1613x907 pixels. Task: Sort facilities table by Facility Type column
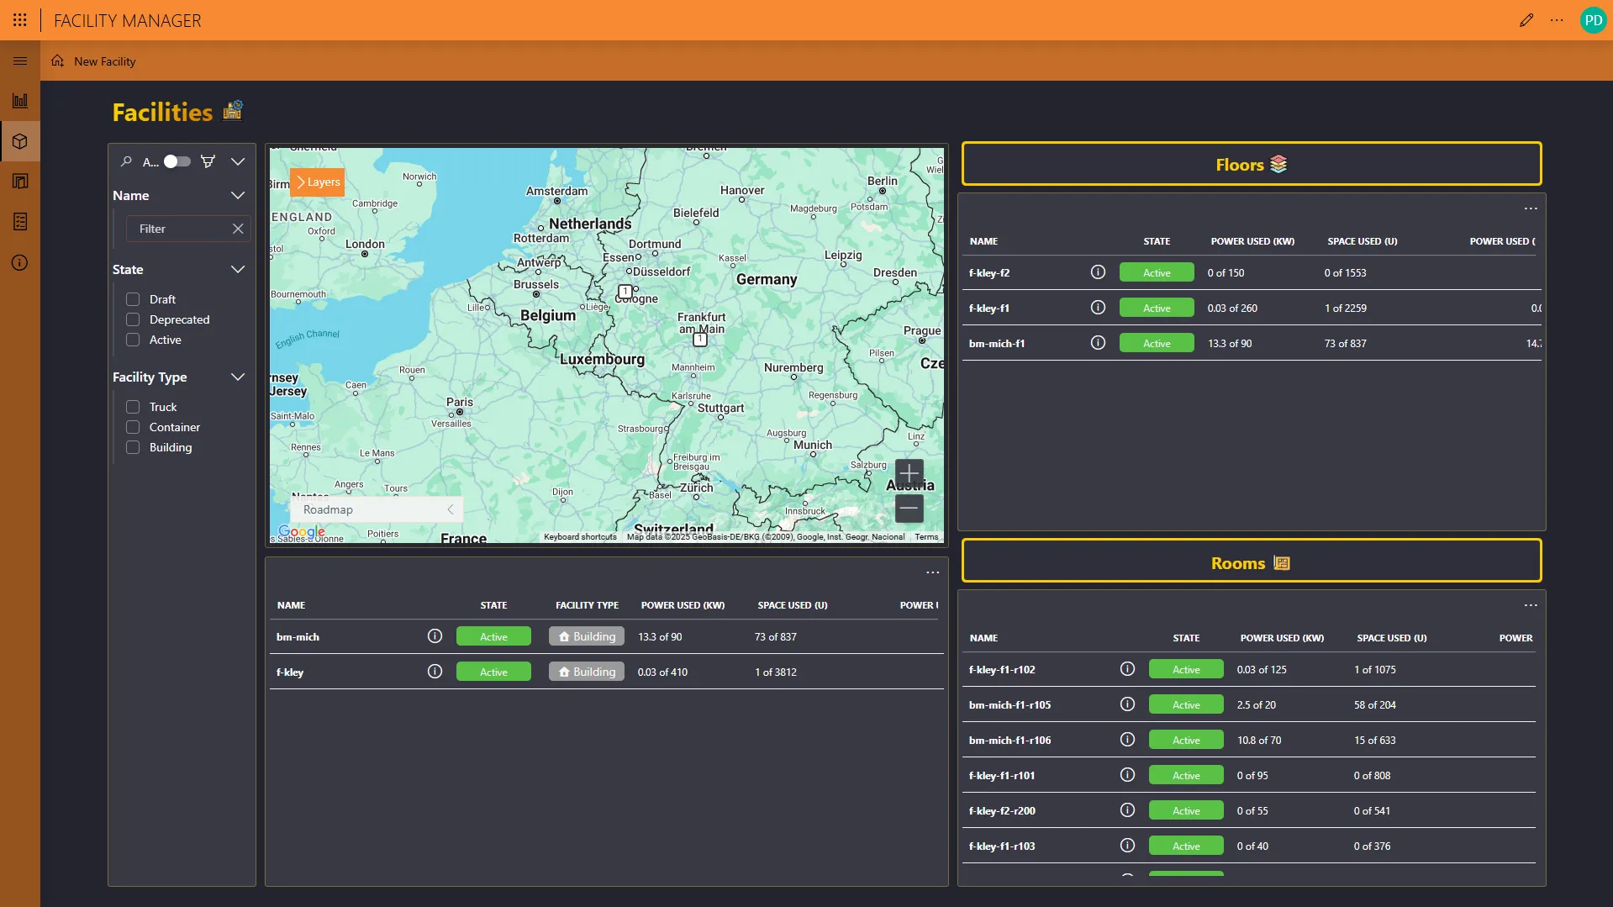587,605
